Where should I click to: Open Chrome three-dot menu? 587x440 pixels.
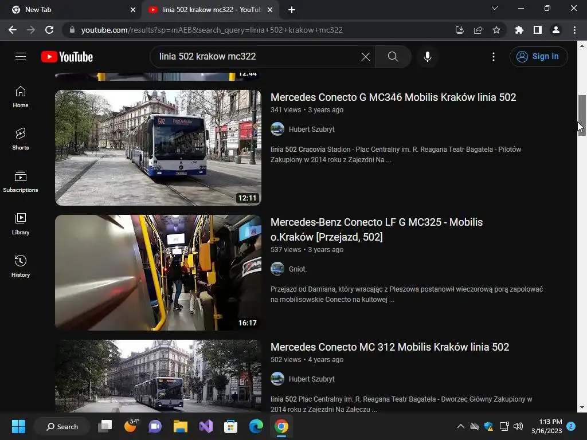(x=574, y=30)
